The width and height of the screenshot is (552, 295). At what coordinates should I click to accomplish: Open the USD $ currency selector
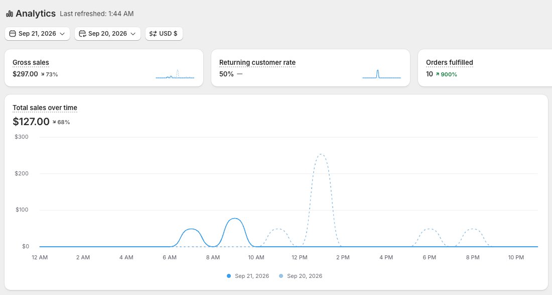[x=164, y=34]
